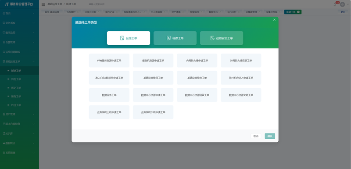Click the 确认 confirm button
Viewport: 351px width, 169px height.
[x=270, y=136]
